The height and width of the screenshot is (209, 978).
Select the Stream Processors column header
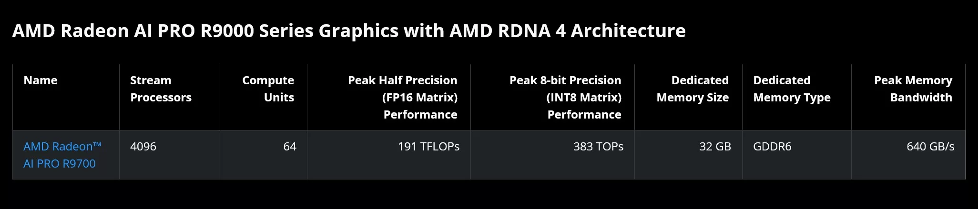(x=161, y=89)
